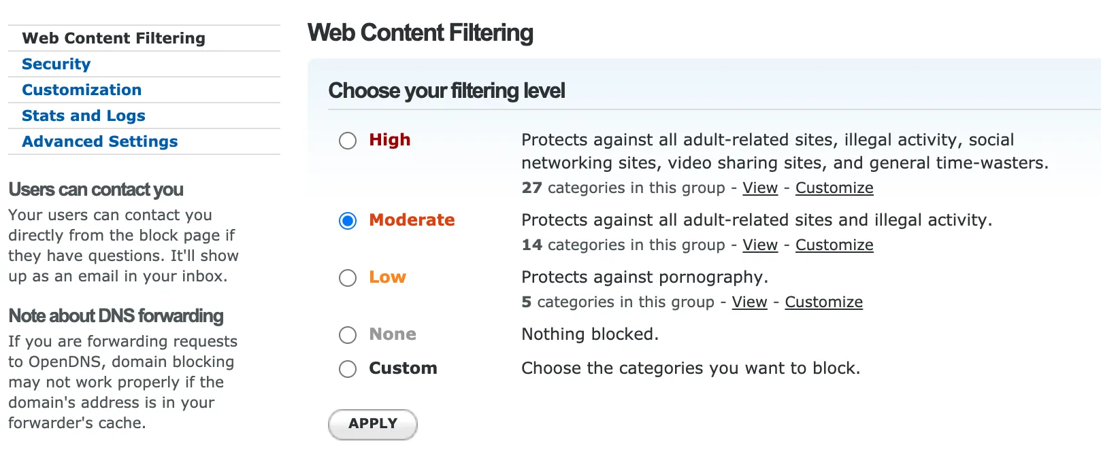Customize the Moderate filtering categories
The image size is (1101, 454).
[834, 245]
